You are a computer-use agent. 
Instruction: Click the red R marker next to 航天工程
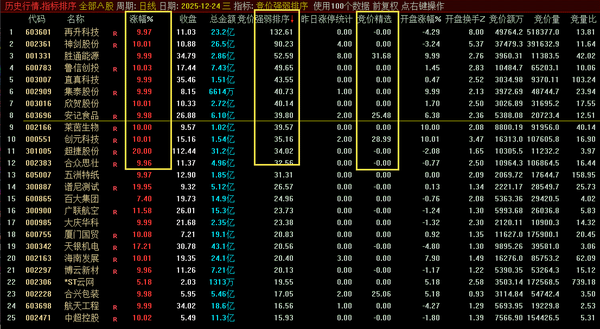click(x=115, y=308)
